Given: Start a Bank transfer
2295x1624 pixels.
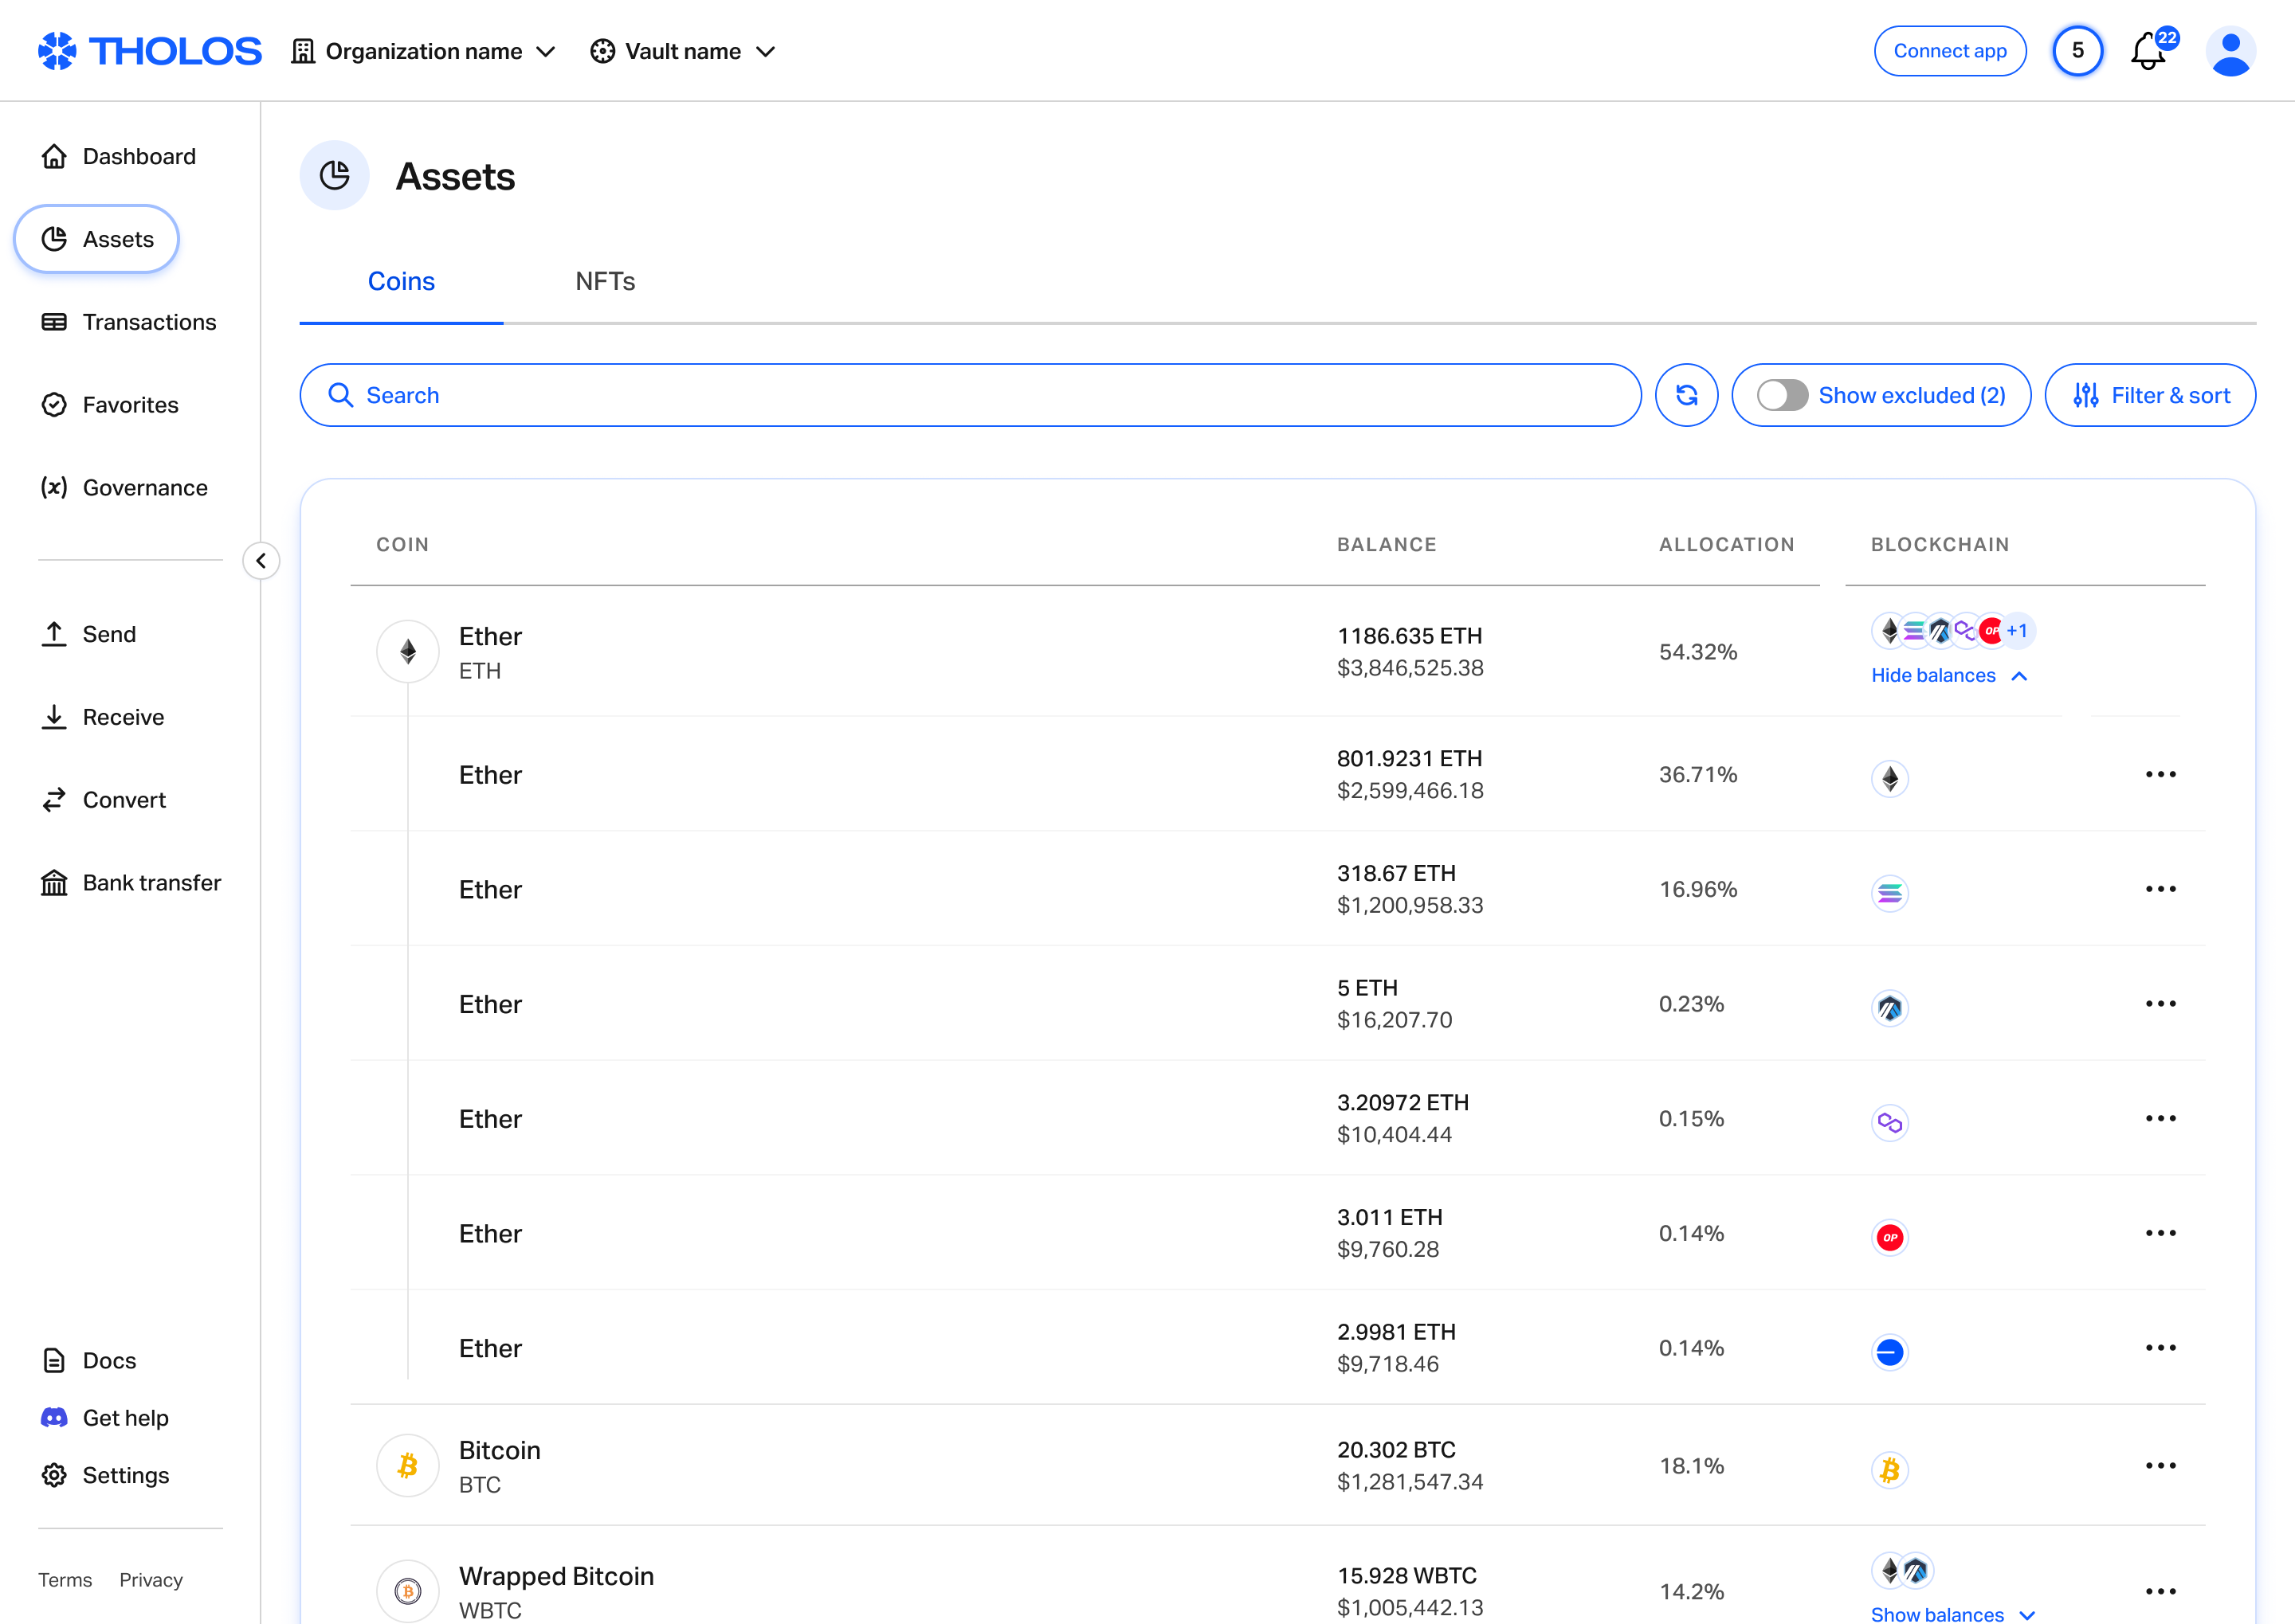Looking at the screenshot, I should coord(151,882).
